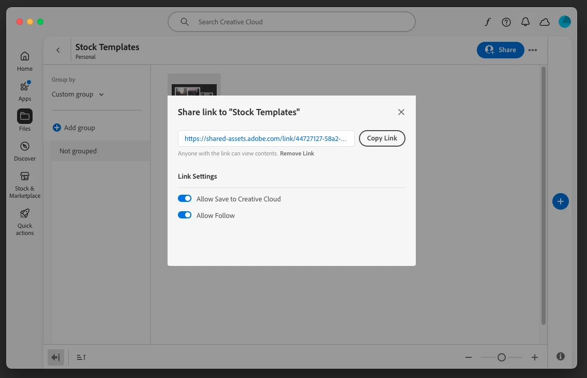
Task: Expand the Custom group dropdown
Action: point(78,94)
